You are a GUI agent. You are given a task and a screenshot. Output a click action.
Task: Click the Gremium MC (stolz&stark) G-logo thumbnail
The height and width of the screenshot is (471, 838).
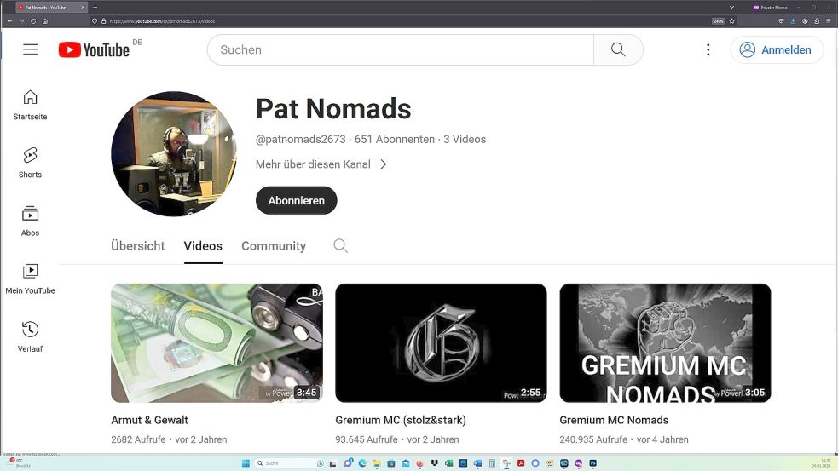pos(441,343)
